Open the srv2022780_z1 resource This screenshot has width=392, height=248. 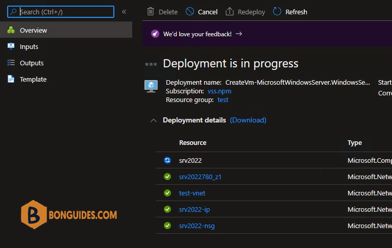(x=200, y=177)
